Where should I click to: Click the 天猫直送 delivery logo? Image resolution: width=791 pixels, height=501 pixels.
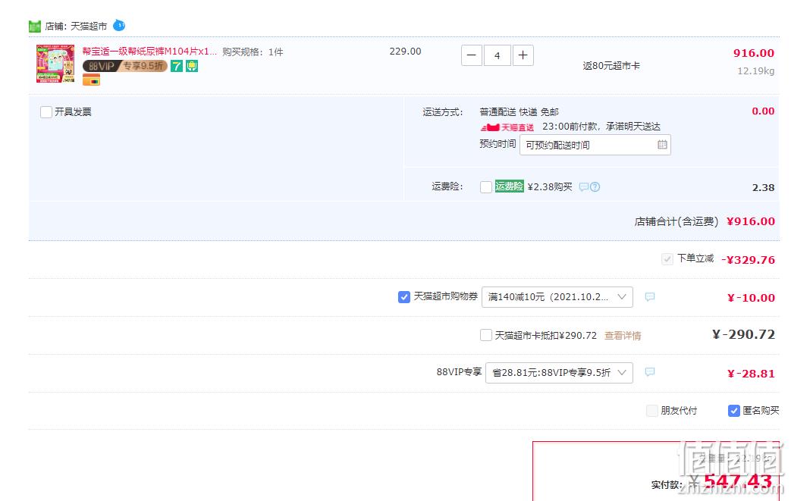[507, 127]
